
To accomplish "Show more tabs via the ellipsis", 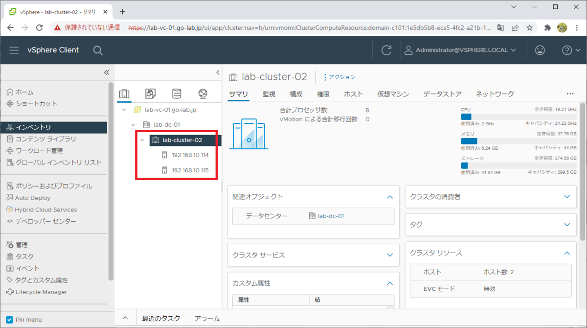I will [x=570, y=94].
